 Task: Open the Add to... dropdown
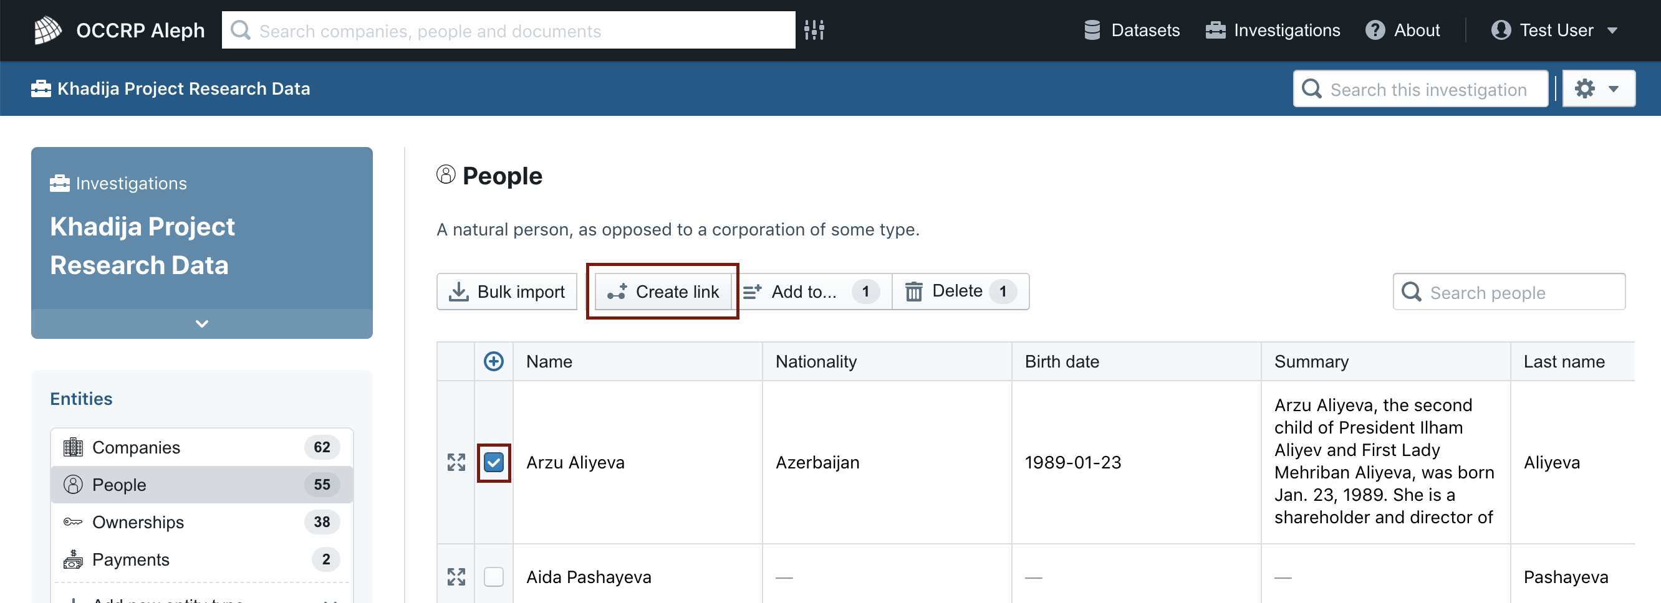[x=812, y=292]
